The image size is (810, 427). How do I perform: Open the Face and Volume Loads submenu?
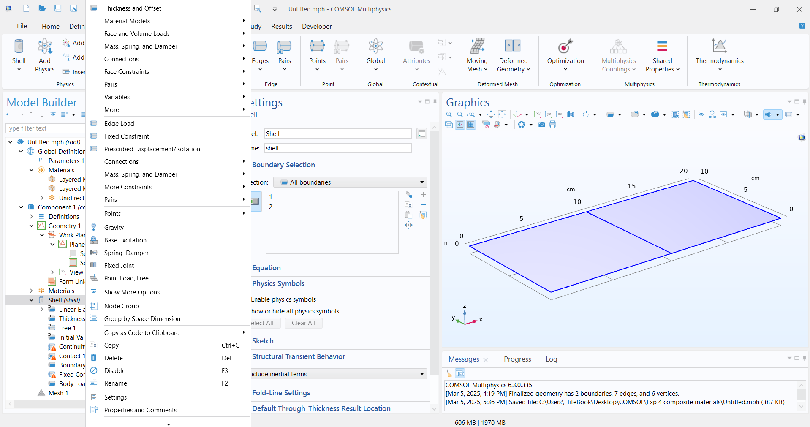[x=137, y=34]
